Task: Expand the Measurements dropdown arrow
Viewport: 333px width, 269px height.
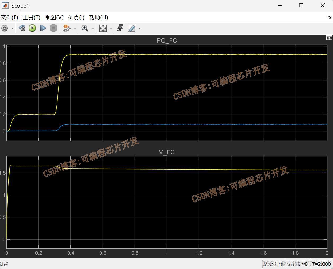Action: 140,28
